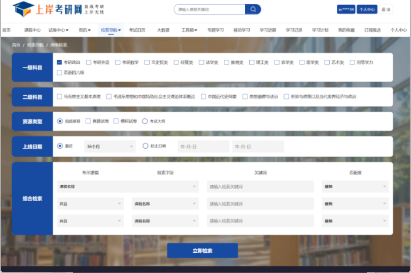Image resolution: width=411 pixels, height=273 pixels.
Task: Open the 36个月 recent period dropdown
Action: tap(110, 146)
